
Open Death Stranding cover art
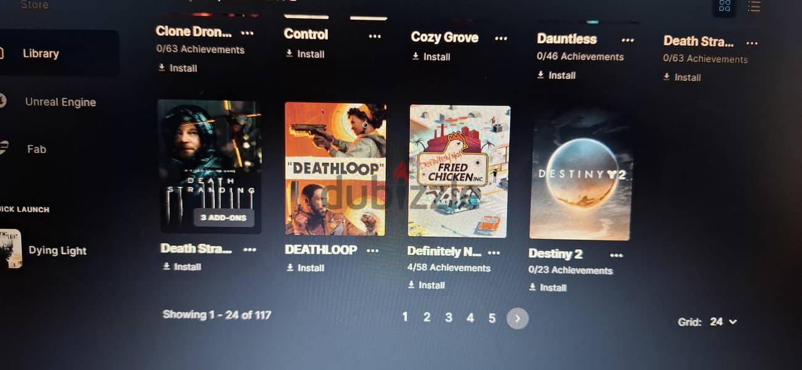pyautogui.click(x=209, y=166)
